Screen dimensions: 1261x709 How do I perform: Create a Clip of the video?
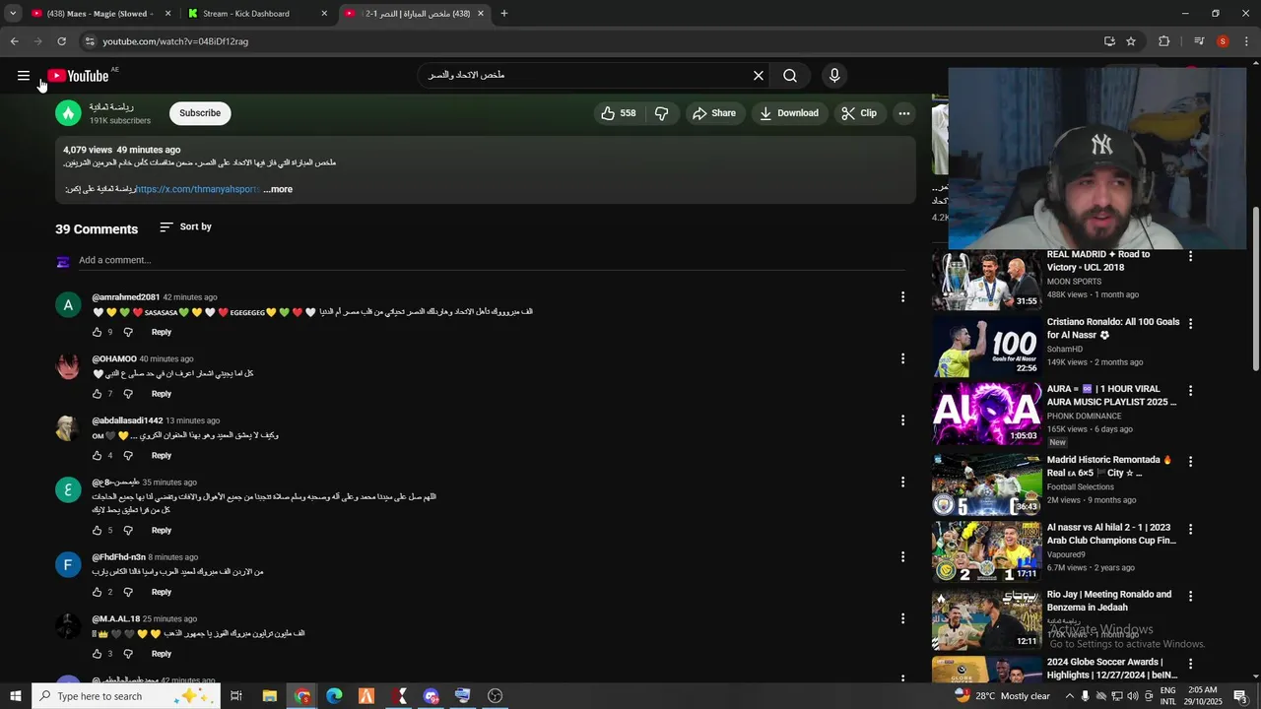(859, 113)
